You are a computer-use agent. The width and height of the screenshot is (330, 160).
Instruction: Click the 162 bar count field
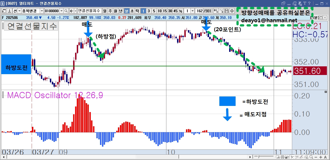click(x=199, y=11)
